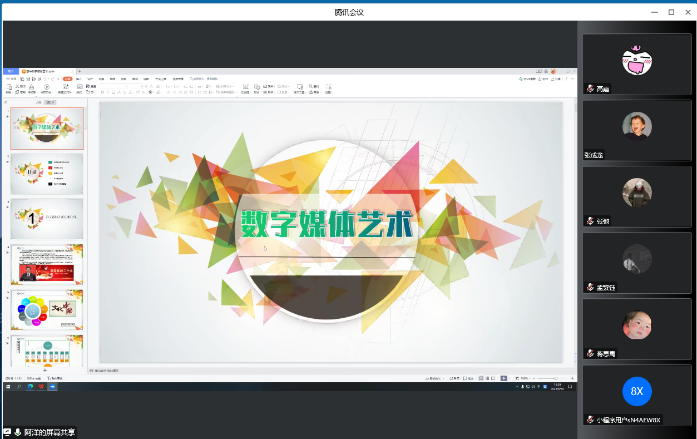Image resolution: width=697 pixels, height=439 pixels.
Task: Click the slideshow play button in status bar
Action: tap(503, 378)
